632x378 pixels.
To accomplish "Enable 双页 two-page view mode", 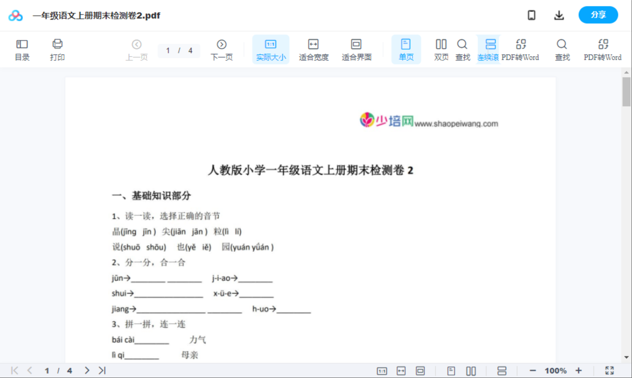I will (x=441, y=49).
